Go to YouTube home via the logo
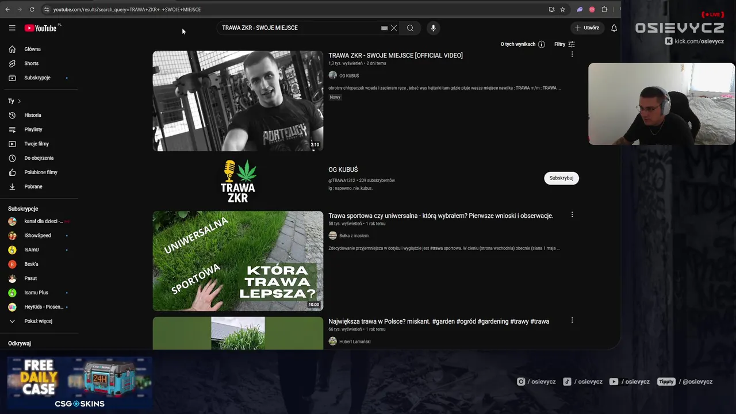 pos(40,28)
